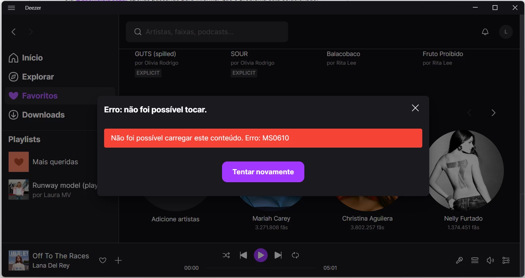Click the Runway model playlist cover
Viewport: 525px width, 278px height.
pyautogui.click(x=19, y=189)
